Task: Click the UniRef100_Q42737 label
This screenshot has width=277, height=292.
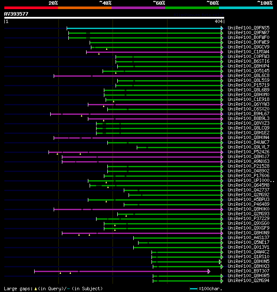Action: [248, 190]
